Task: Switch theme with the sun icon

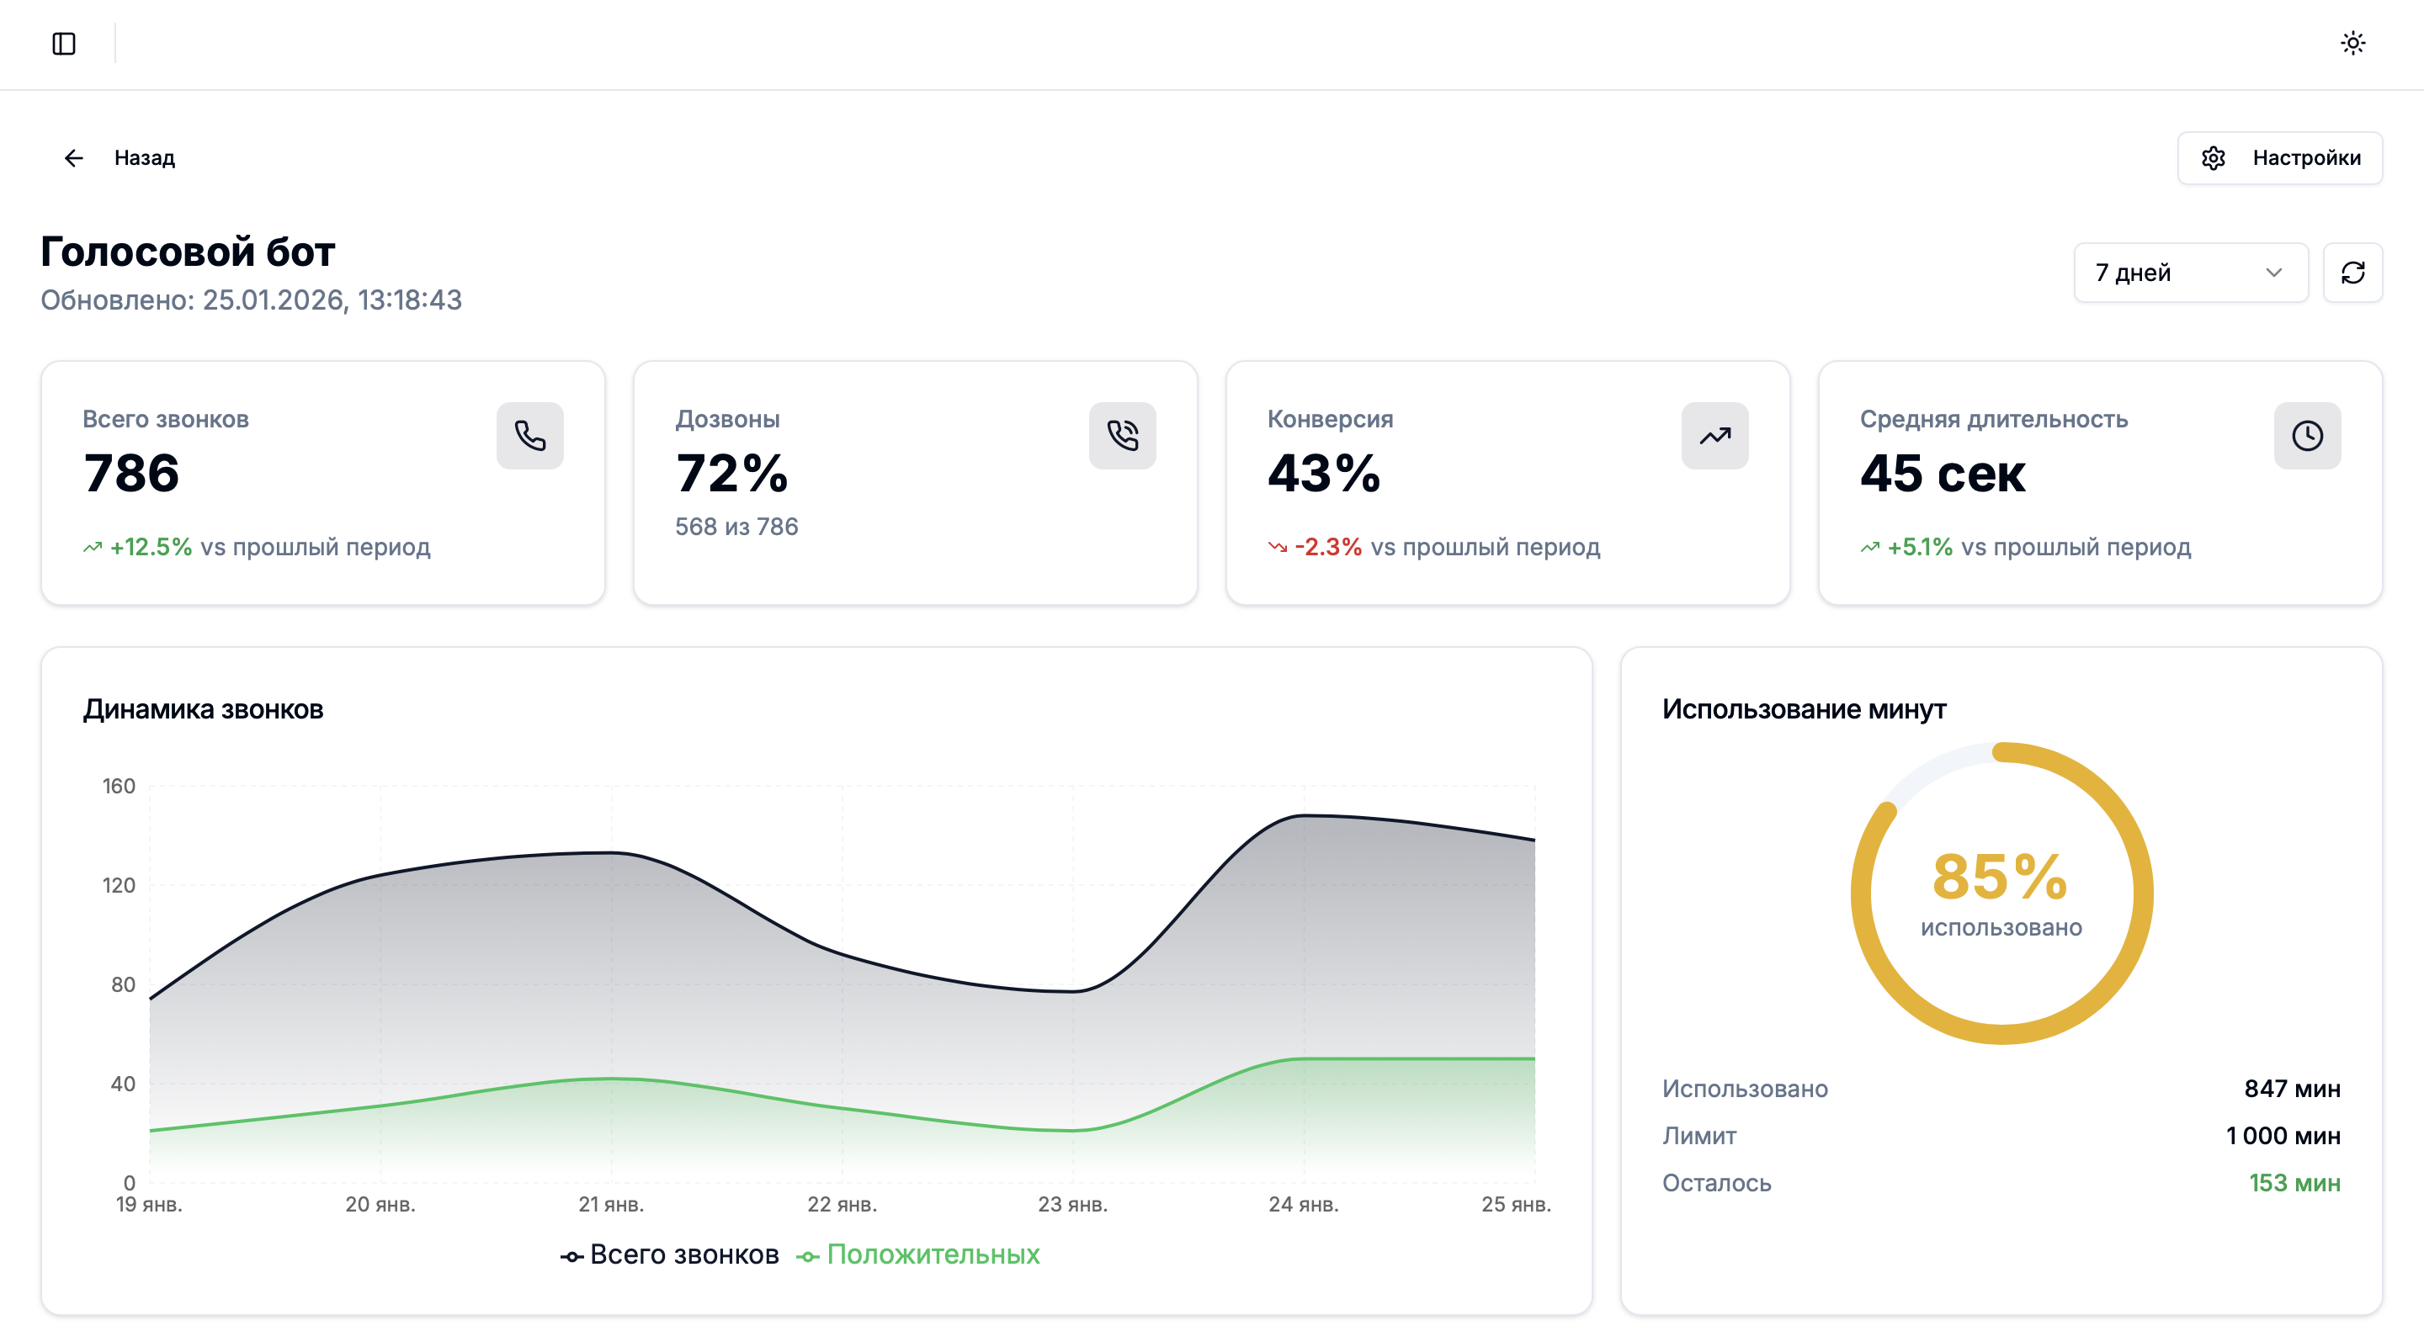Action: (x=2352, y=43)
